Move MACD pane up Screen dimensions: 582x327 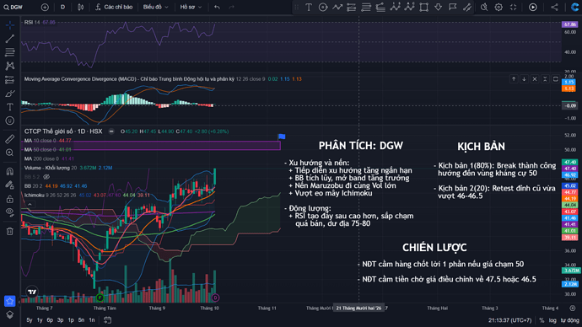click(514, 79)
